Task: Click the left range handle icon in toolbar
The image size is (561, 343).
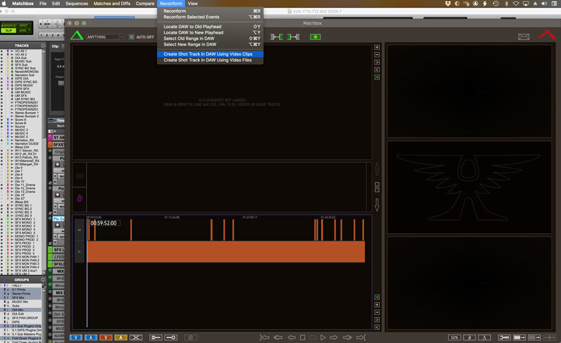Action: pyautogui.click(x=277, y=37)
